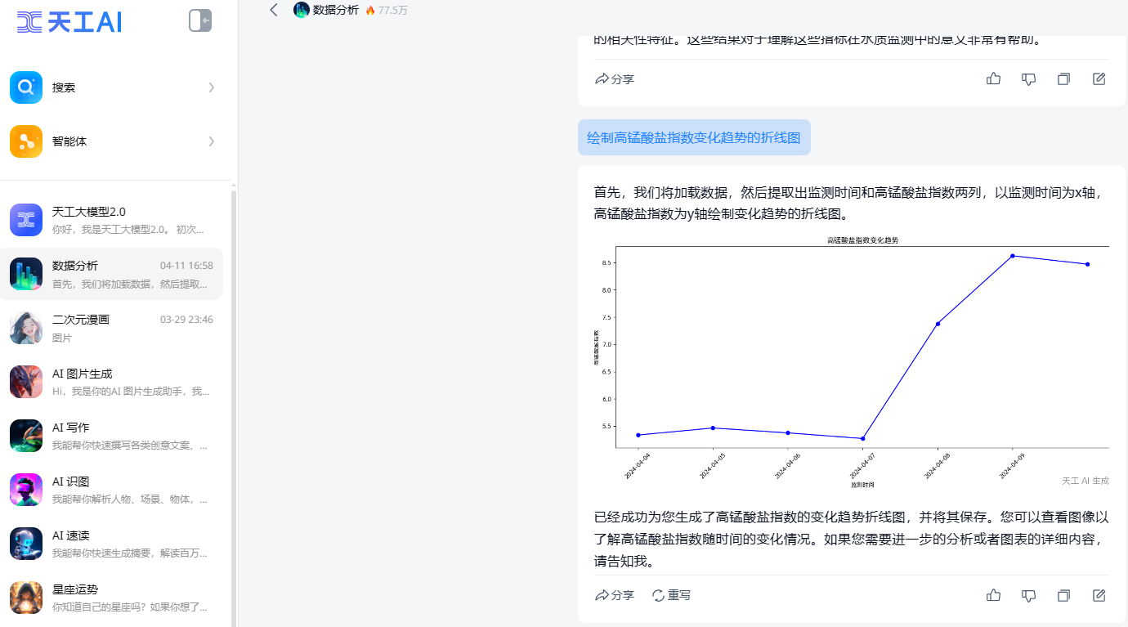Dislike the upper response with thumbs-down

[x=1029, y=79]
